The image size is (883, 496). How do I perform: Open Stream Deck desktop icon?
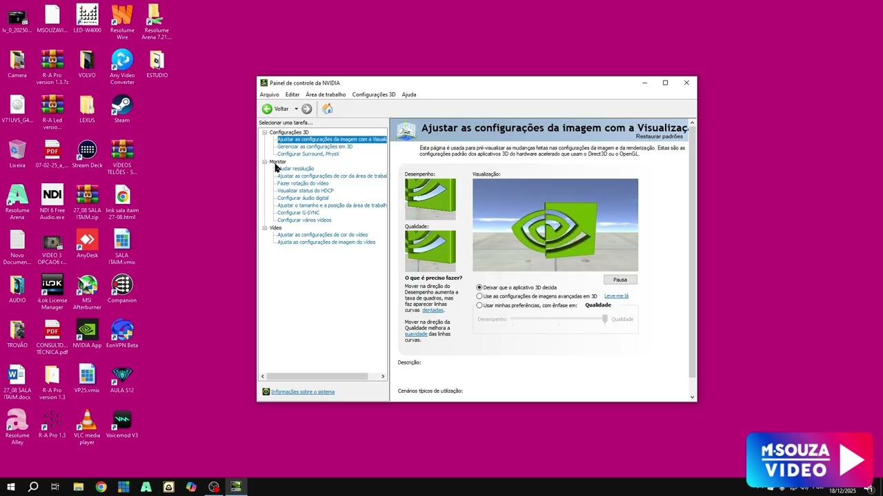click(x=87, y=154)
